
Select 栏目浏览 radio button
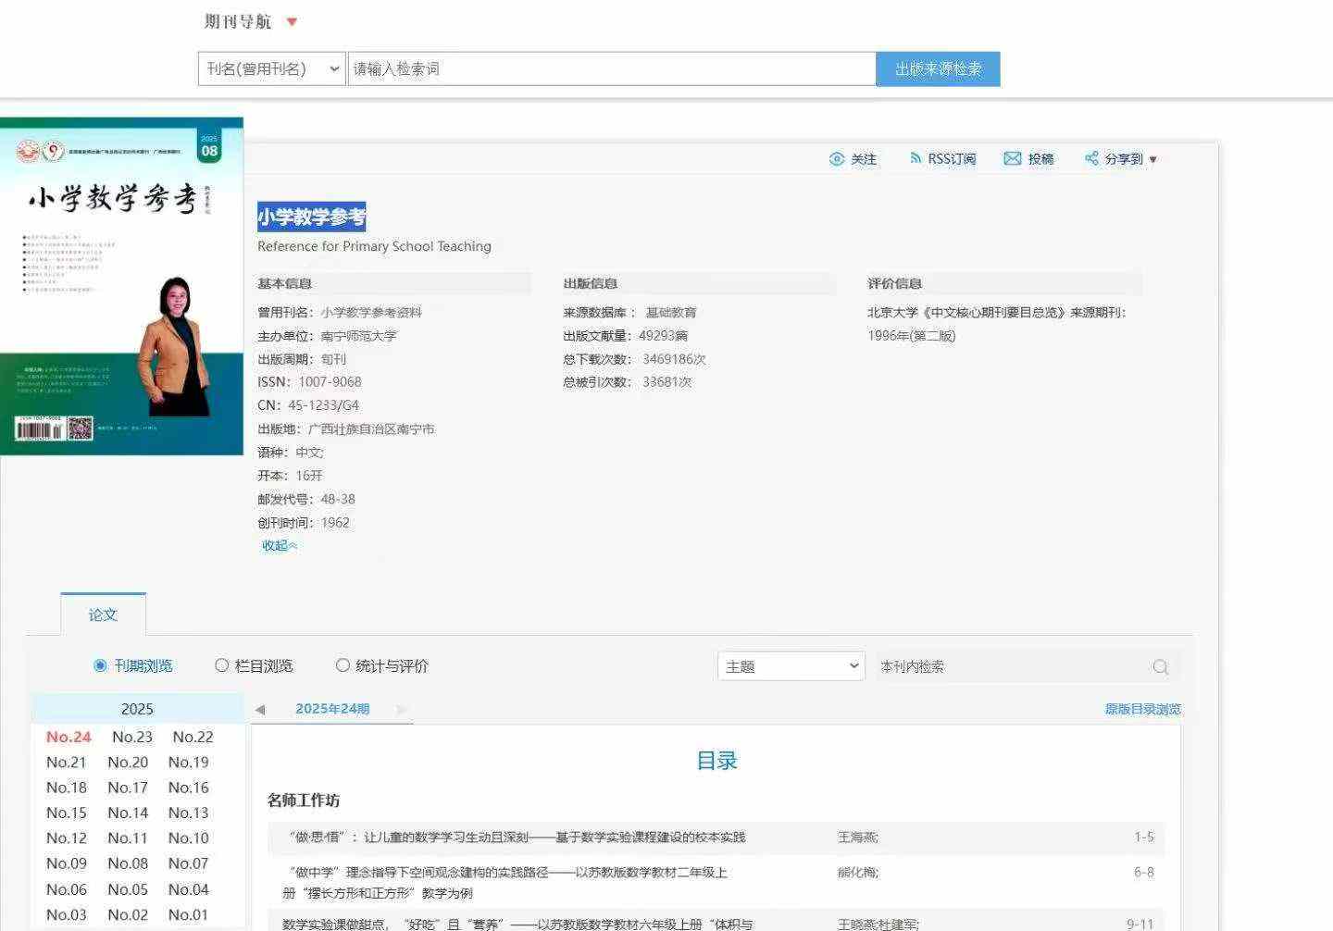[221, 665]
